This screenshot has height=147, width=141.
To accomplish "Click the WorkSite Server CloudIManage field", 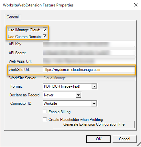I will [x=89, y=78].
